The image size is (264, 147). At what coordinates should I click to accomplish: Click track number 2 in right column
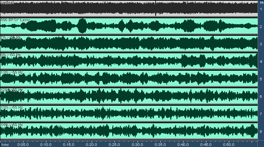261,27
